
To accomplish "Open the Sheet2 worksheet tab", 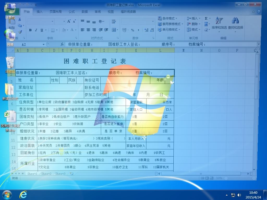I will point(46,174).
